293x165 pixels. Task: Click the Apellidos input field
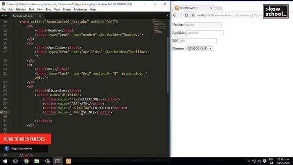click(205, 33)
